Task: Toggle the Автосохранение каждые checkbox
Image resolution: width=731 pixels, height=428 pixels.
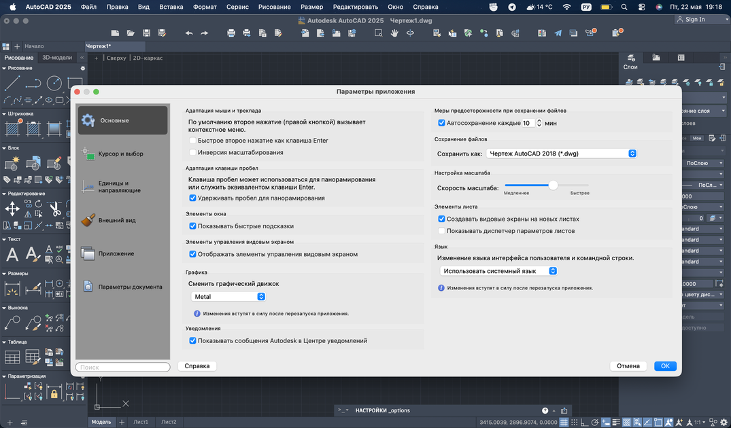Action: coord(441,123)
